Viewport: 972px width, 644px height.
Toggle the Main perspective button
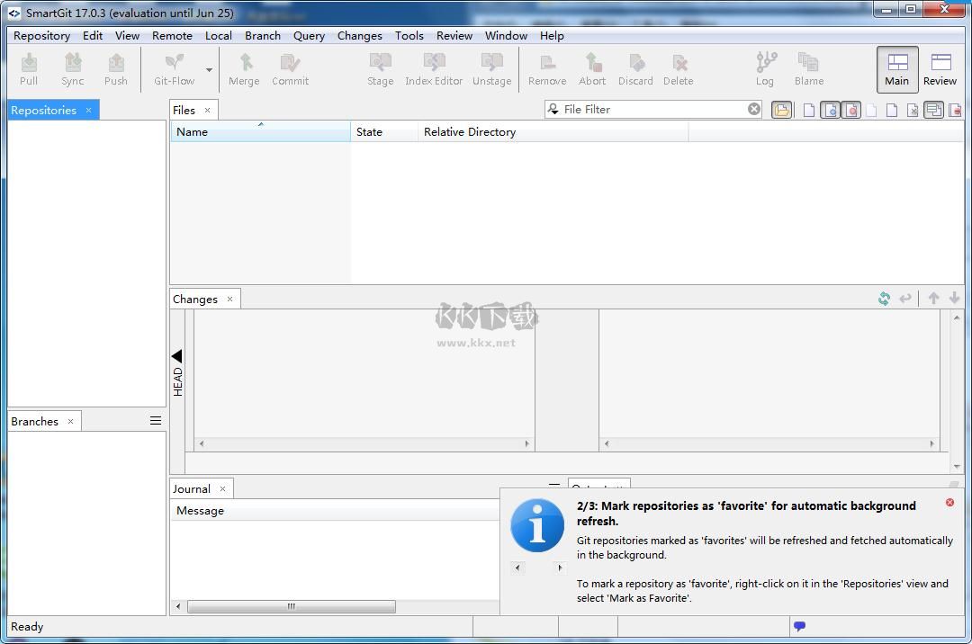(x=896, y=69)
